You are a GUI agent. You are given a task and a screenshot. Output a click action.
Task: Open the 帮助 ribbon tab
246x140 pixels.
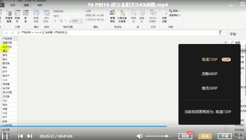tap(40, 5)
